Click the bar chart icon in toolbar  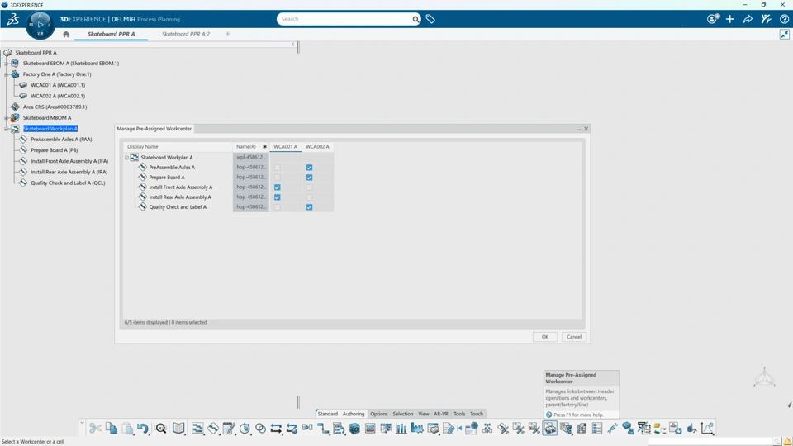coord(401,429)
